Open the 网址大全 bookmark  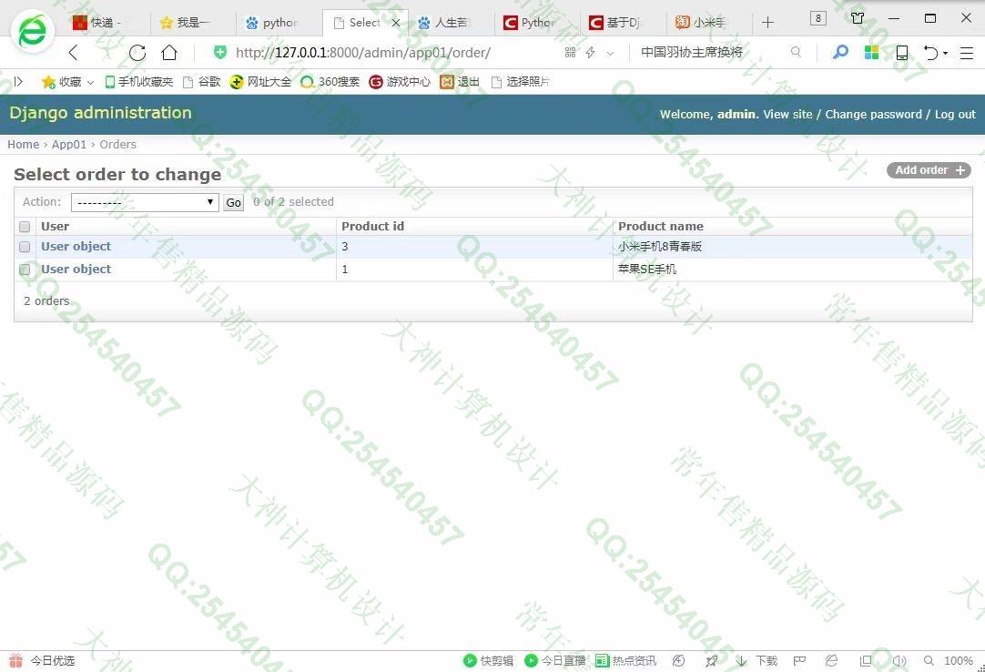[260, 82]
